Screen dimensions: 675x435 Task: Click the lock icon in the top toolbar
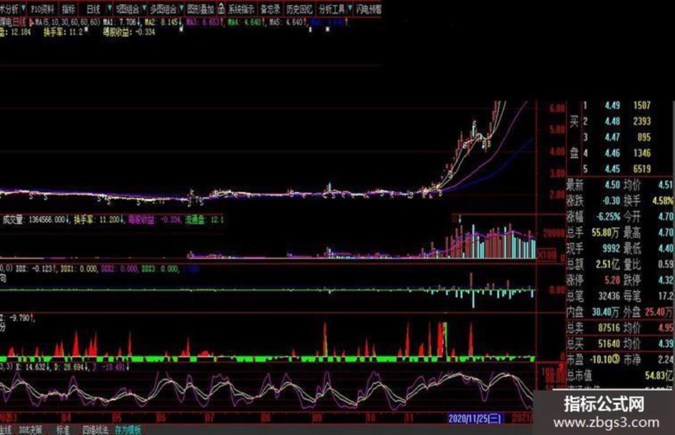221,8
